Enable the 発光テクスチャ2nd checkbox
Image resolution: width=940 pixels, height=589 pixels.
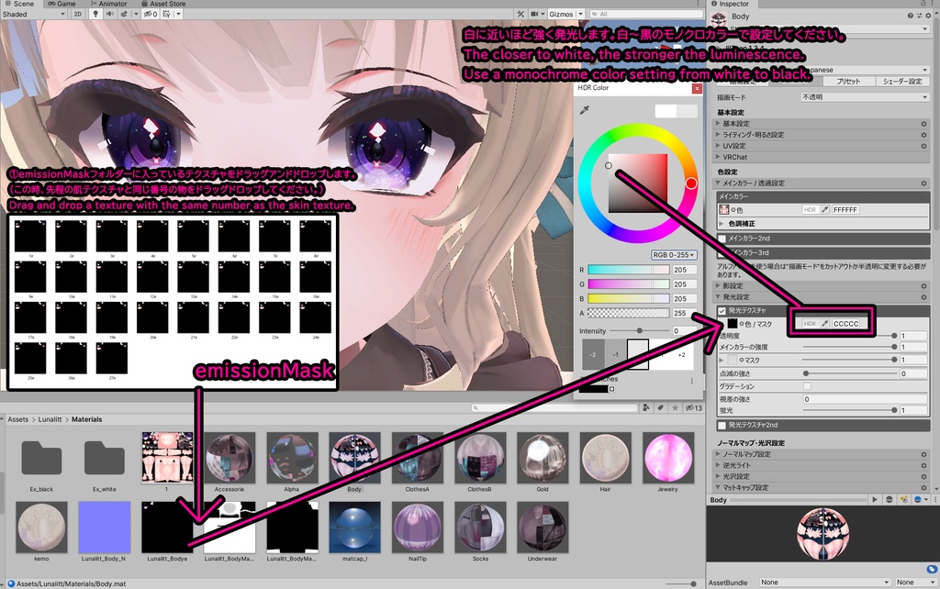tap(722, 425)
